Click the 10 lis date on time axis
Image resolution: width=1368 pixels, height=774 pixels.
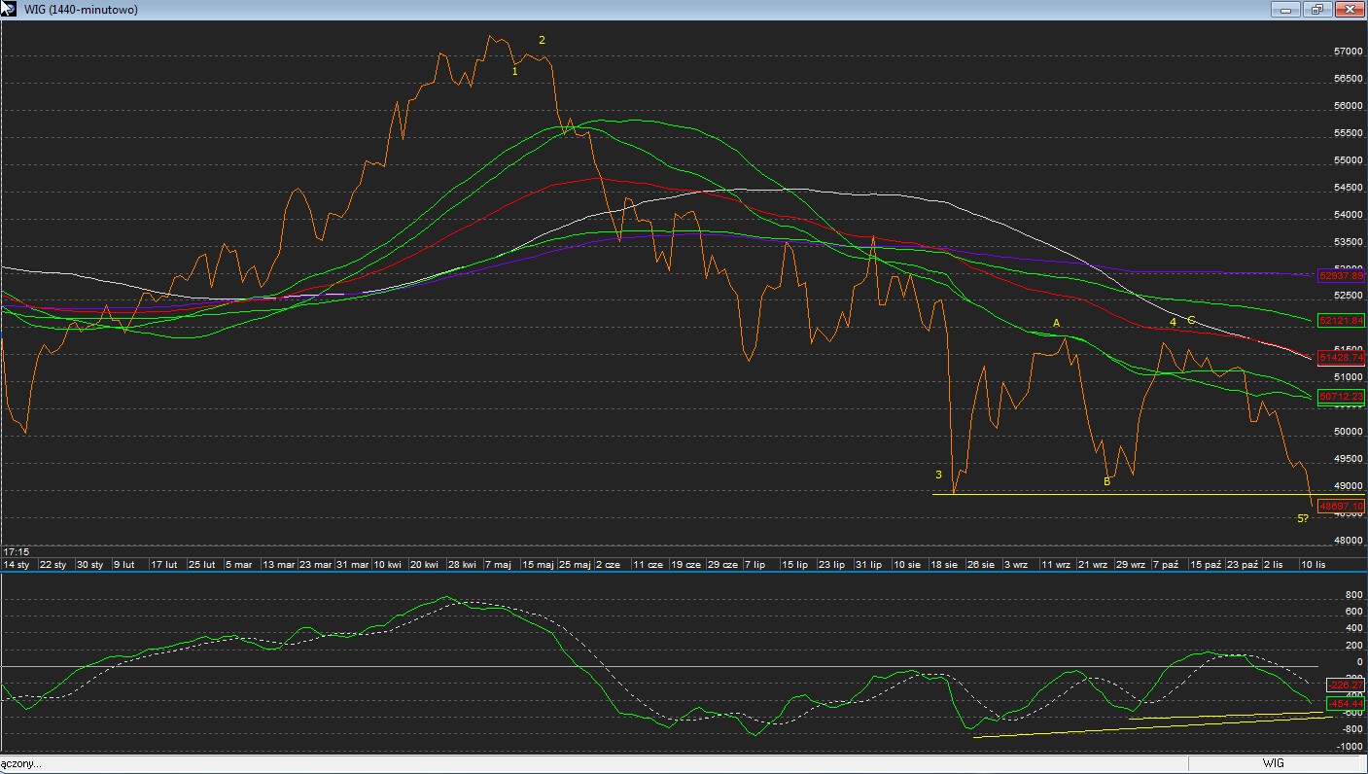point(1313,564)
